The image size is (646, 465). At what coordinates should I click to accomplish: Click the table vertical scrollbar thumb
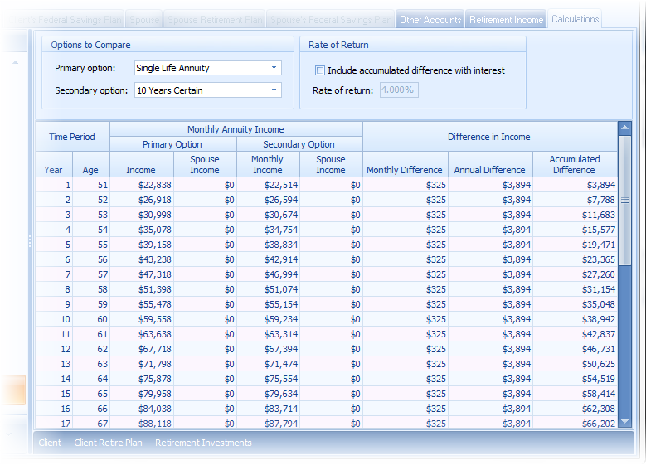624,200
